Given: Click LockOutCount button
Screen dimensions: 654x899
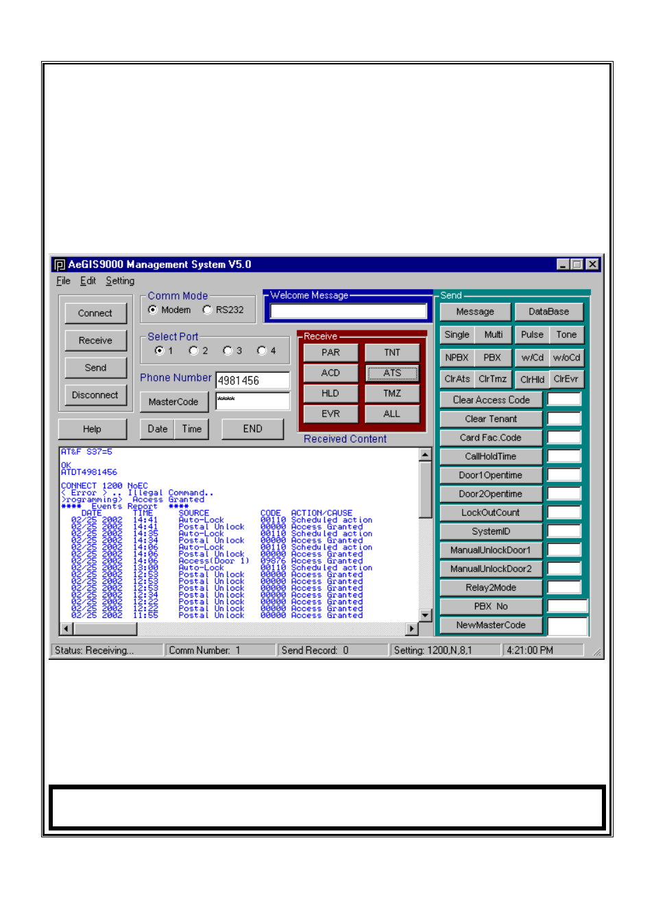Looking at the screenshot, I should [x=491, y=513].
